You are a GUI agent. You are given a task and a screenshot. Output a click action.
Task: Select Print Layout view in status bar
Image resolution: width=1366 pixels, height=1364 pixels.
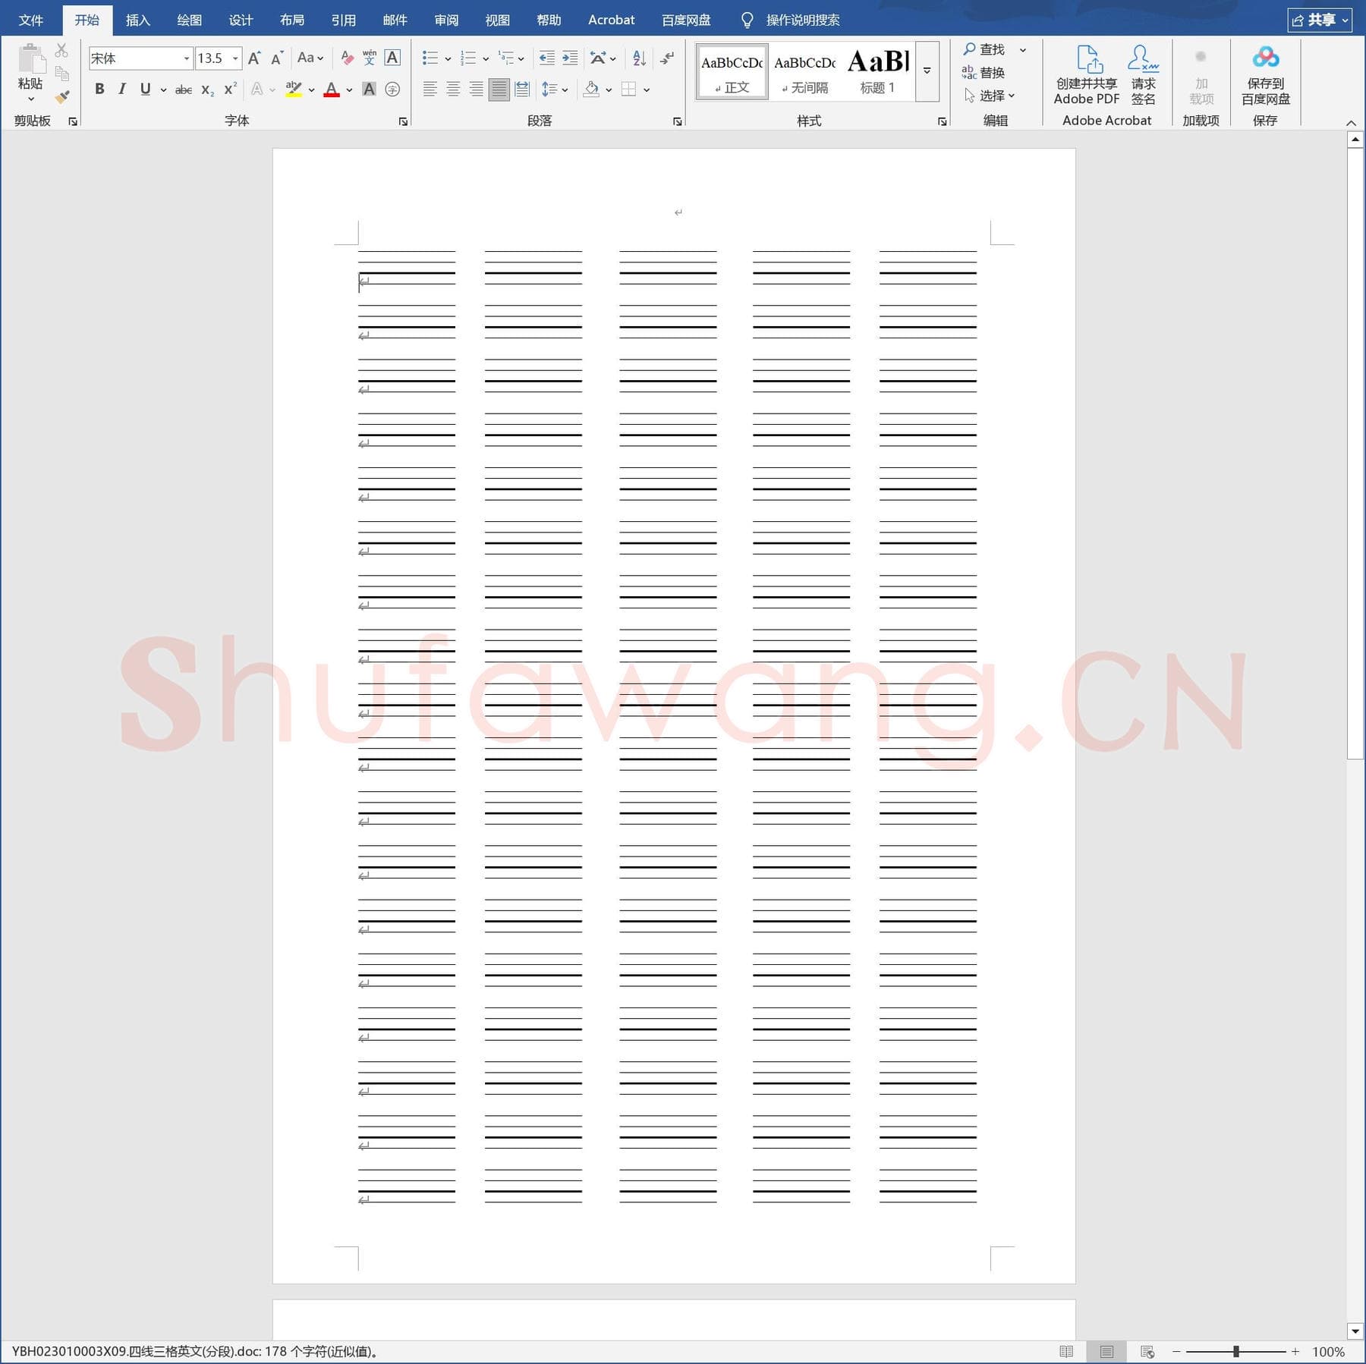coord(1106,1352)
